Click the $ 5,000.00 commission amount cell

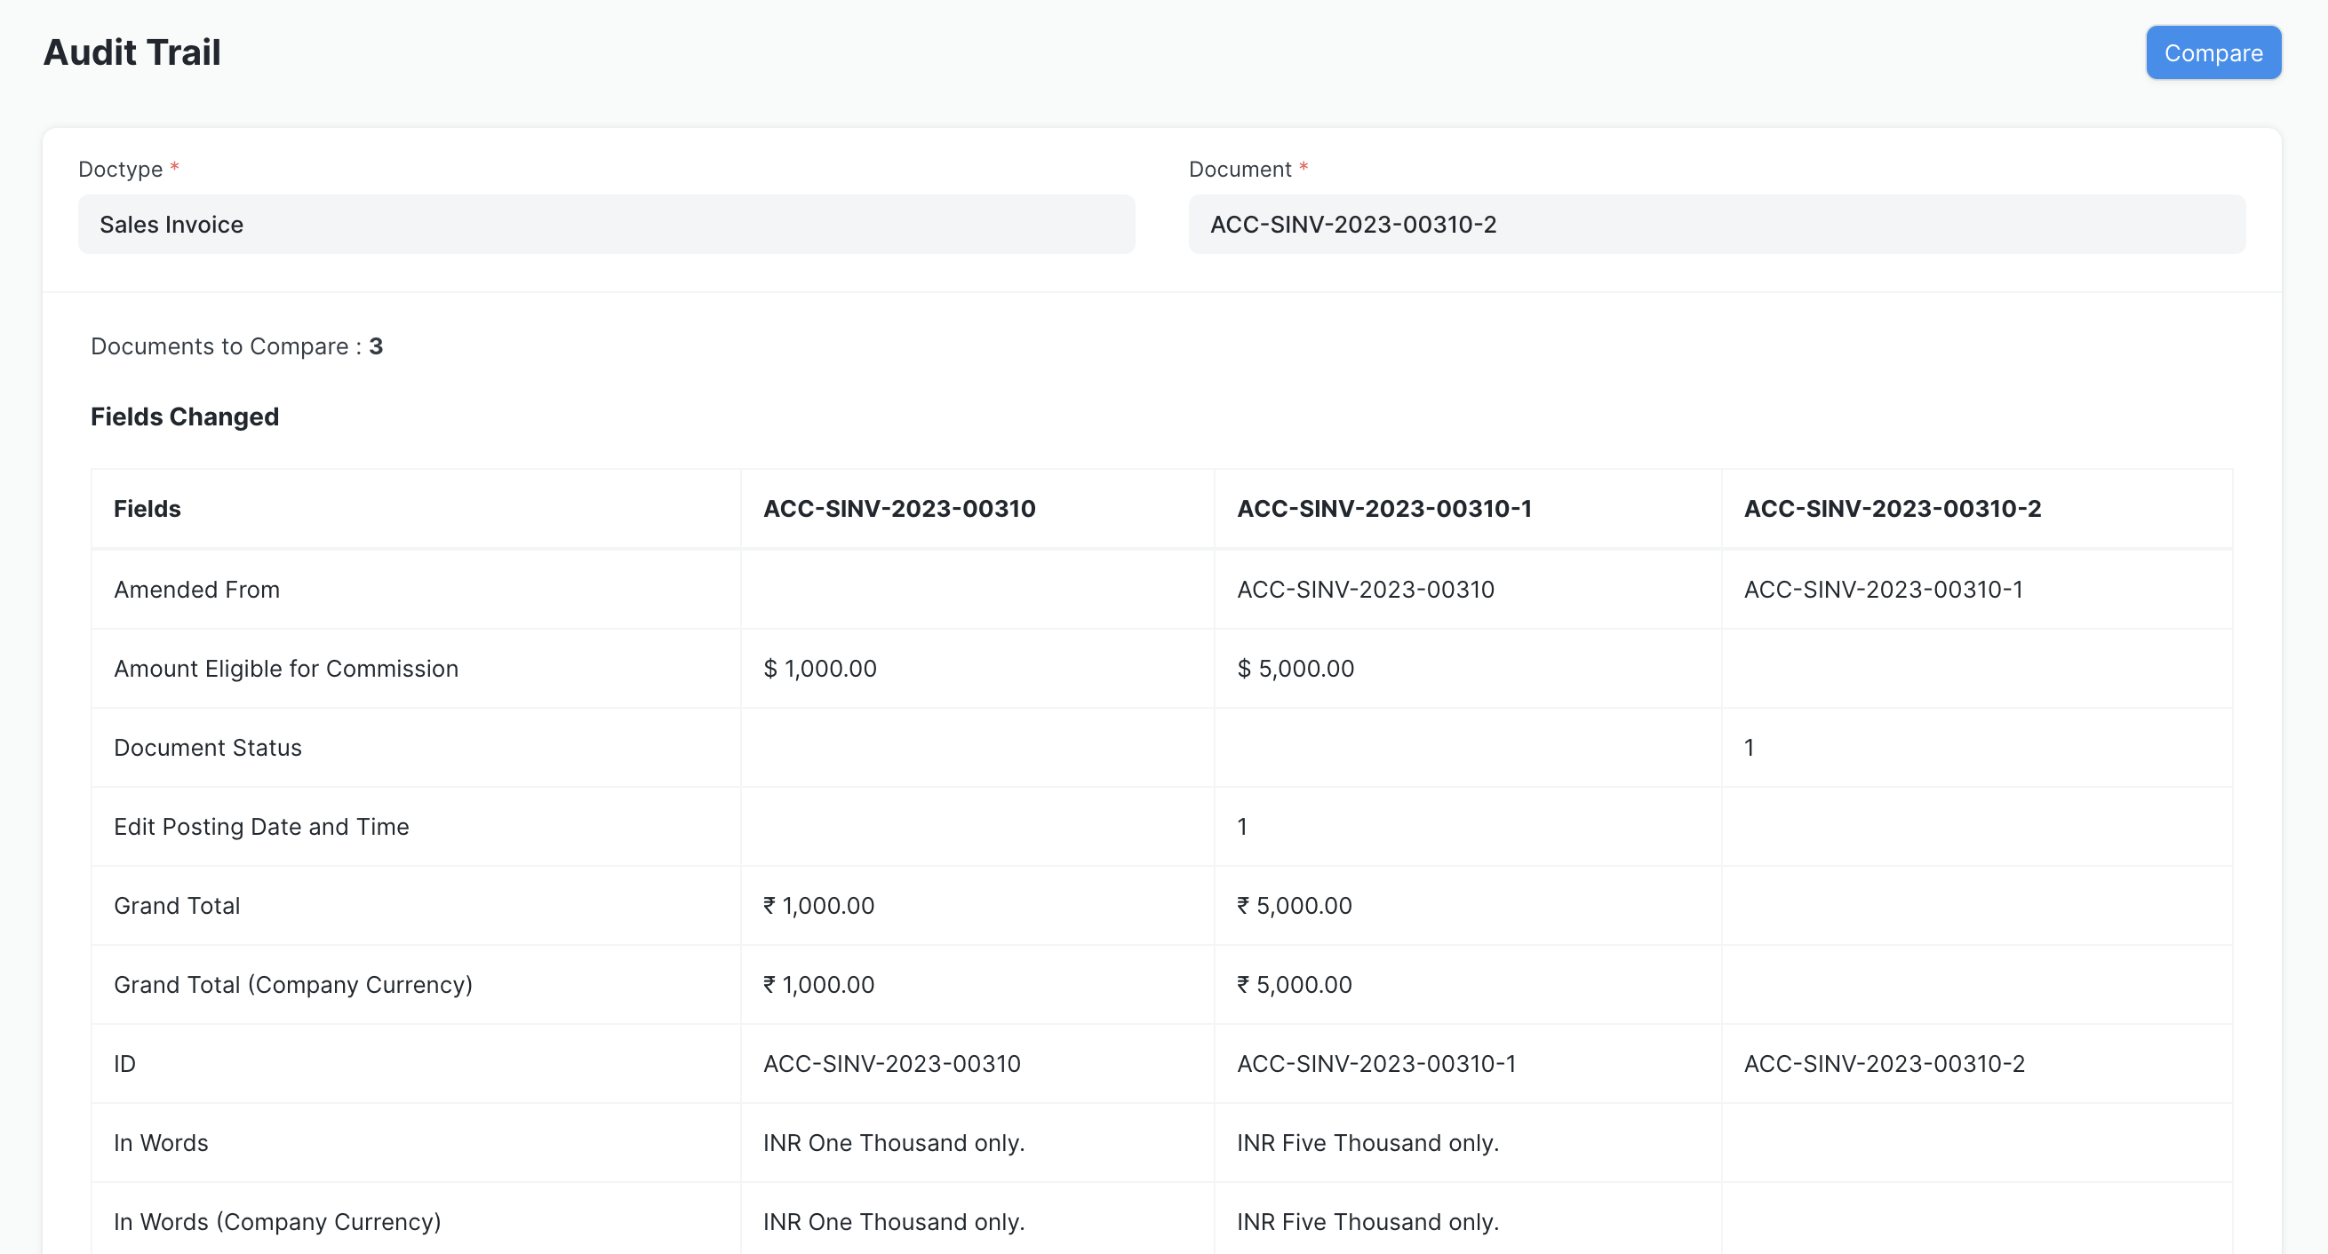point(1295,669)
